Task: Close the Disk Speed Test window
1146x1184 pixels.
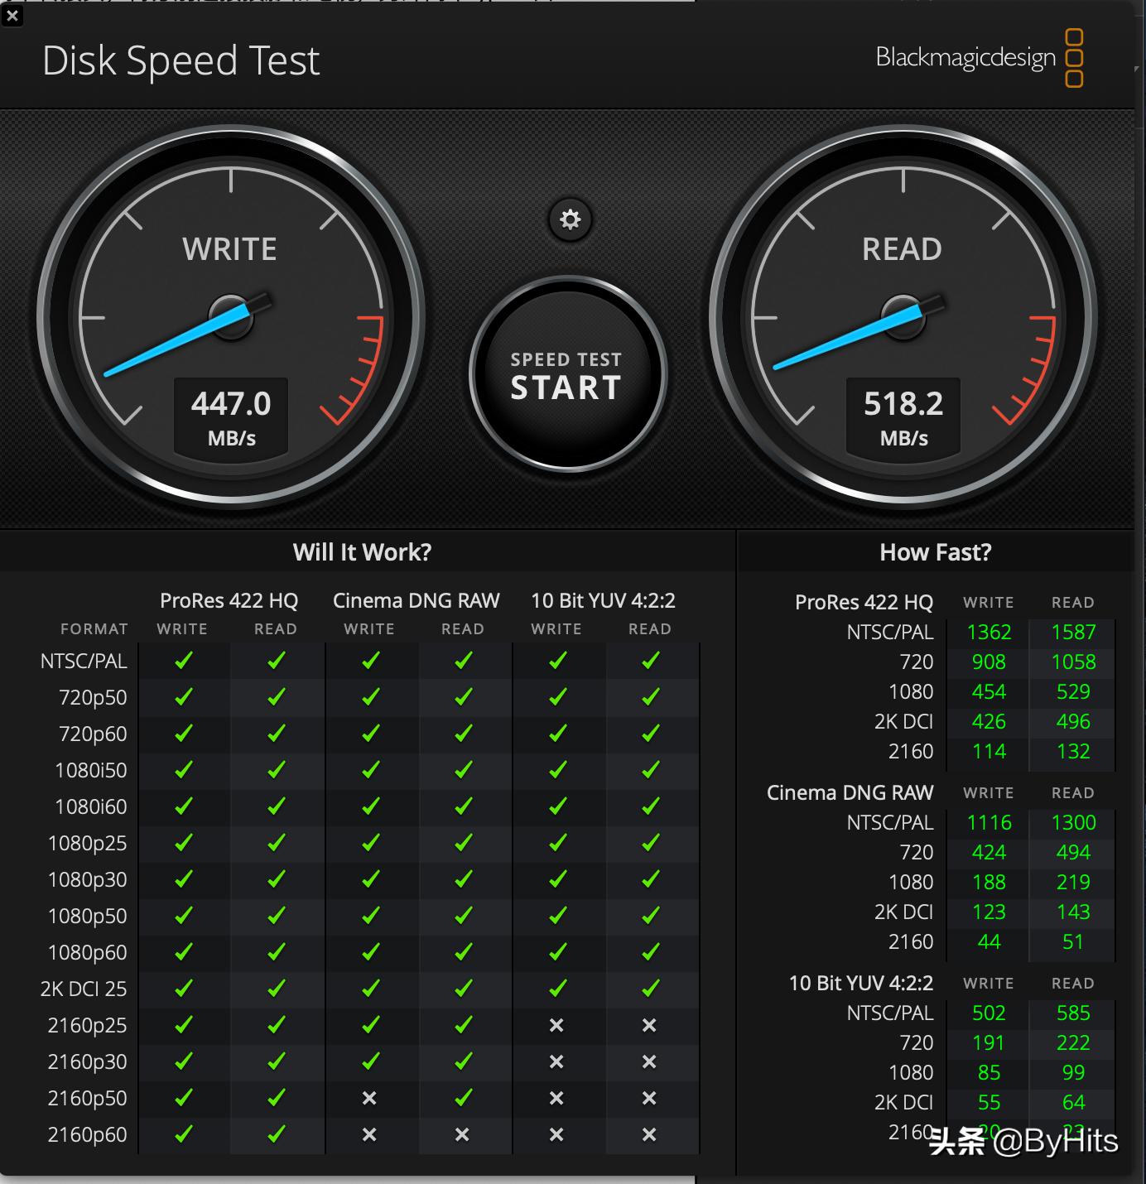Action: coord(12,15)
